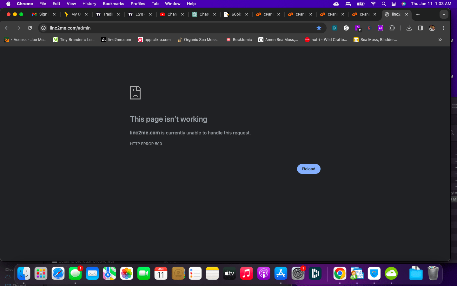Viewport: 457px width, 286px height.
Task: Click the browser reload page icon
Action: click(x=30, y=28)
